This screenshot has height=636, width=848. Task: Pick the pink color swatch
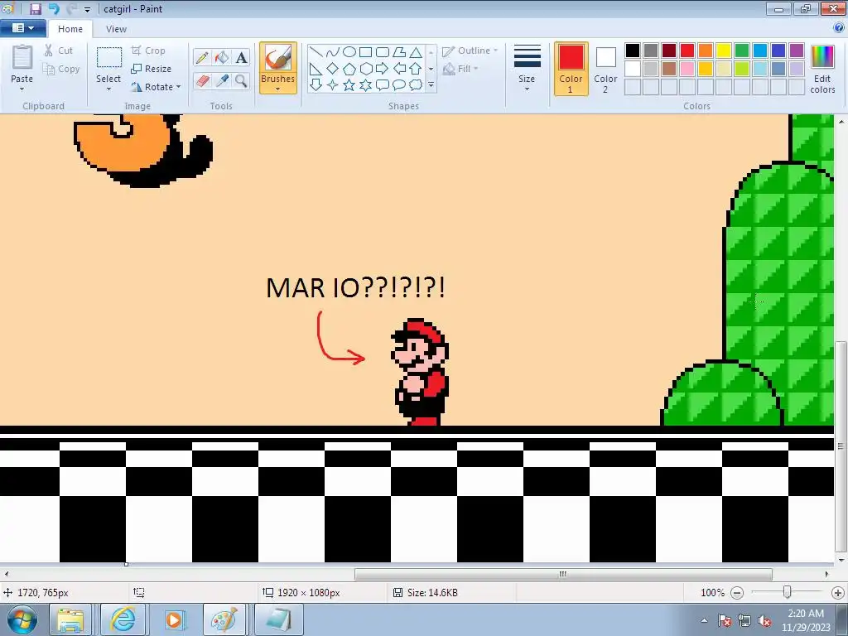687,69
